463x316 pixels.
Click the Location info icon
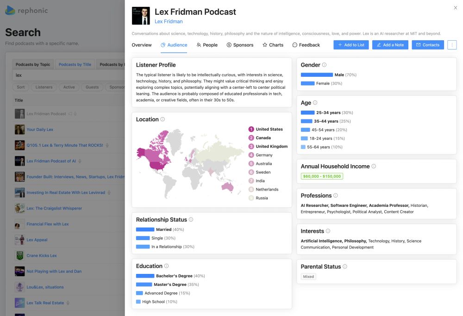(x=163, y=119)
